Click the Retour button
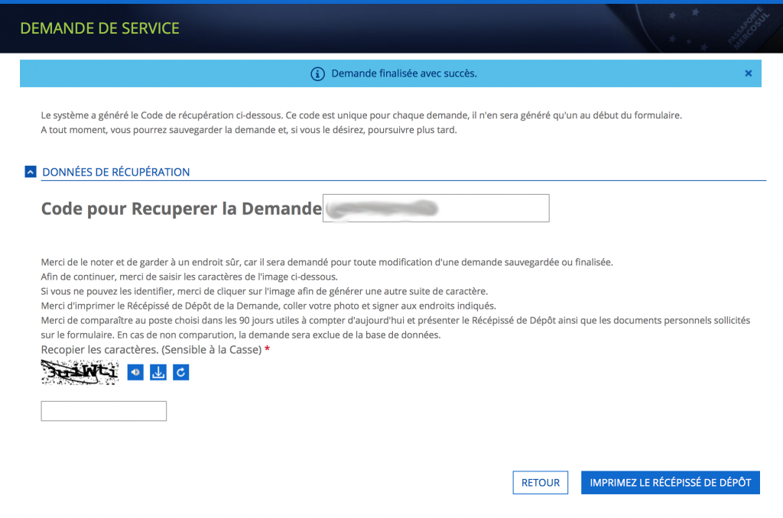783x518 pixels. pyautogui.click(x=541, y=483)
